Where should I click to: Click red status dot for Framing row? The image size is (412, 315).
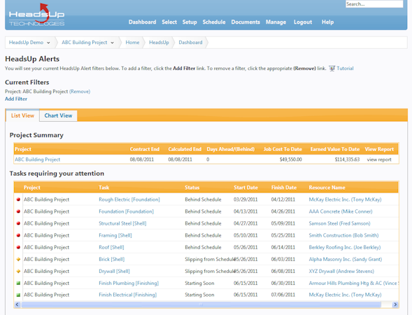(x=18, y=235)
